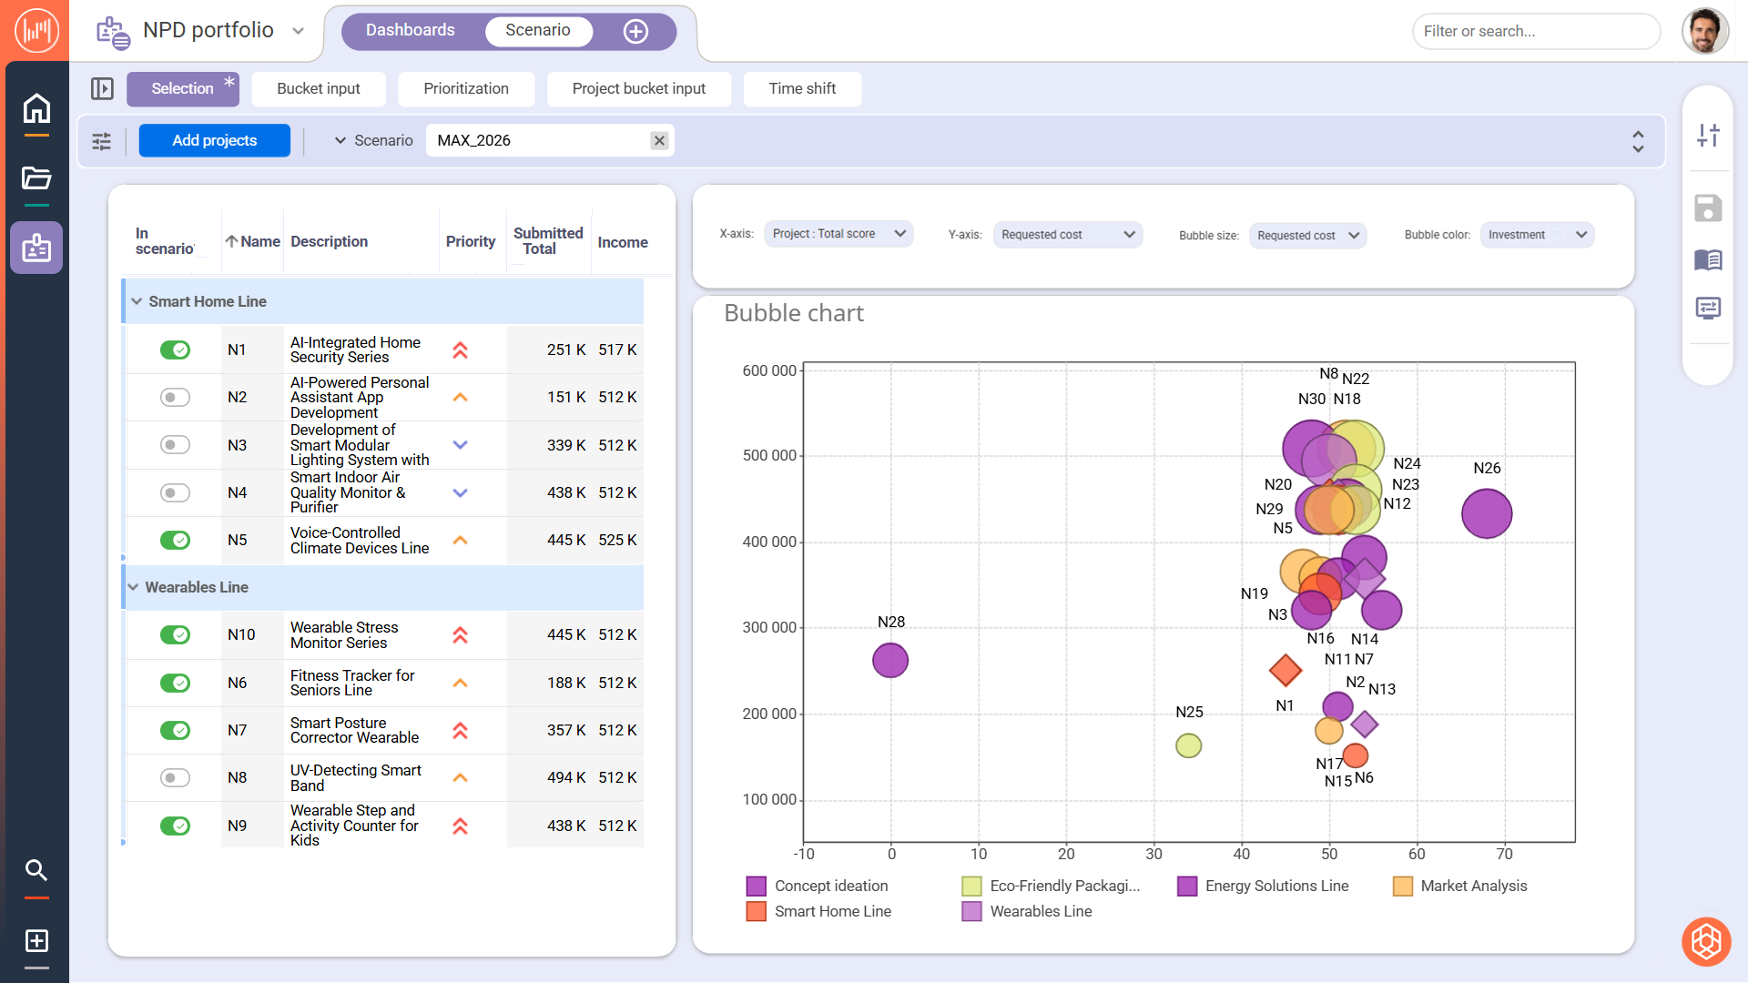Disable N10 in scenario toggle
Viewport: 1748px width, 983px height.
(175, 634)
